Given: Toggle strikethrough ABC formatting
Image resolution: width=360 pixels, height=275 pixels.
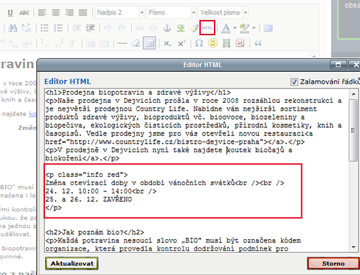Looking at the screenshot, I should coord(24,12).
